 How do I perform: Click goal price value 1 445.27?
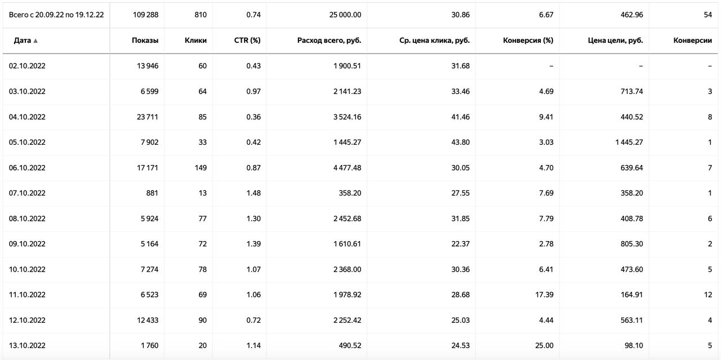click(629, 143)
